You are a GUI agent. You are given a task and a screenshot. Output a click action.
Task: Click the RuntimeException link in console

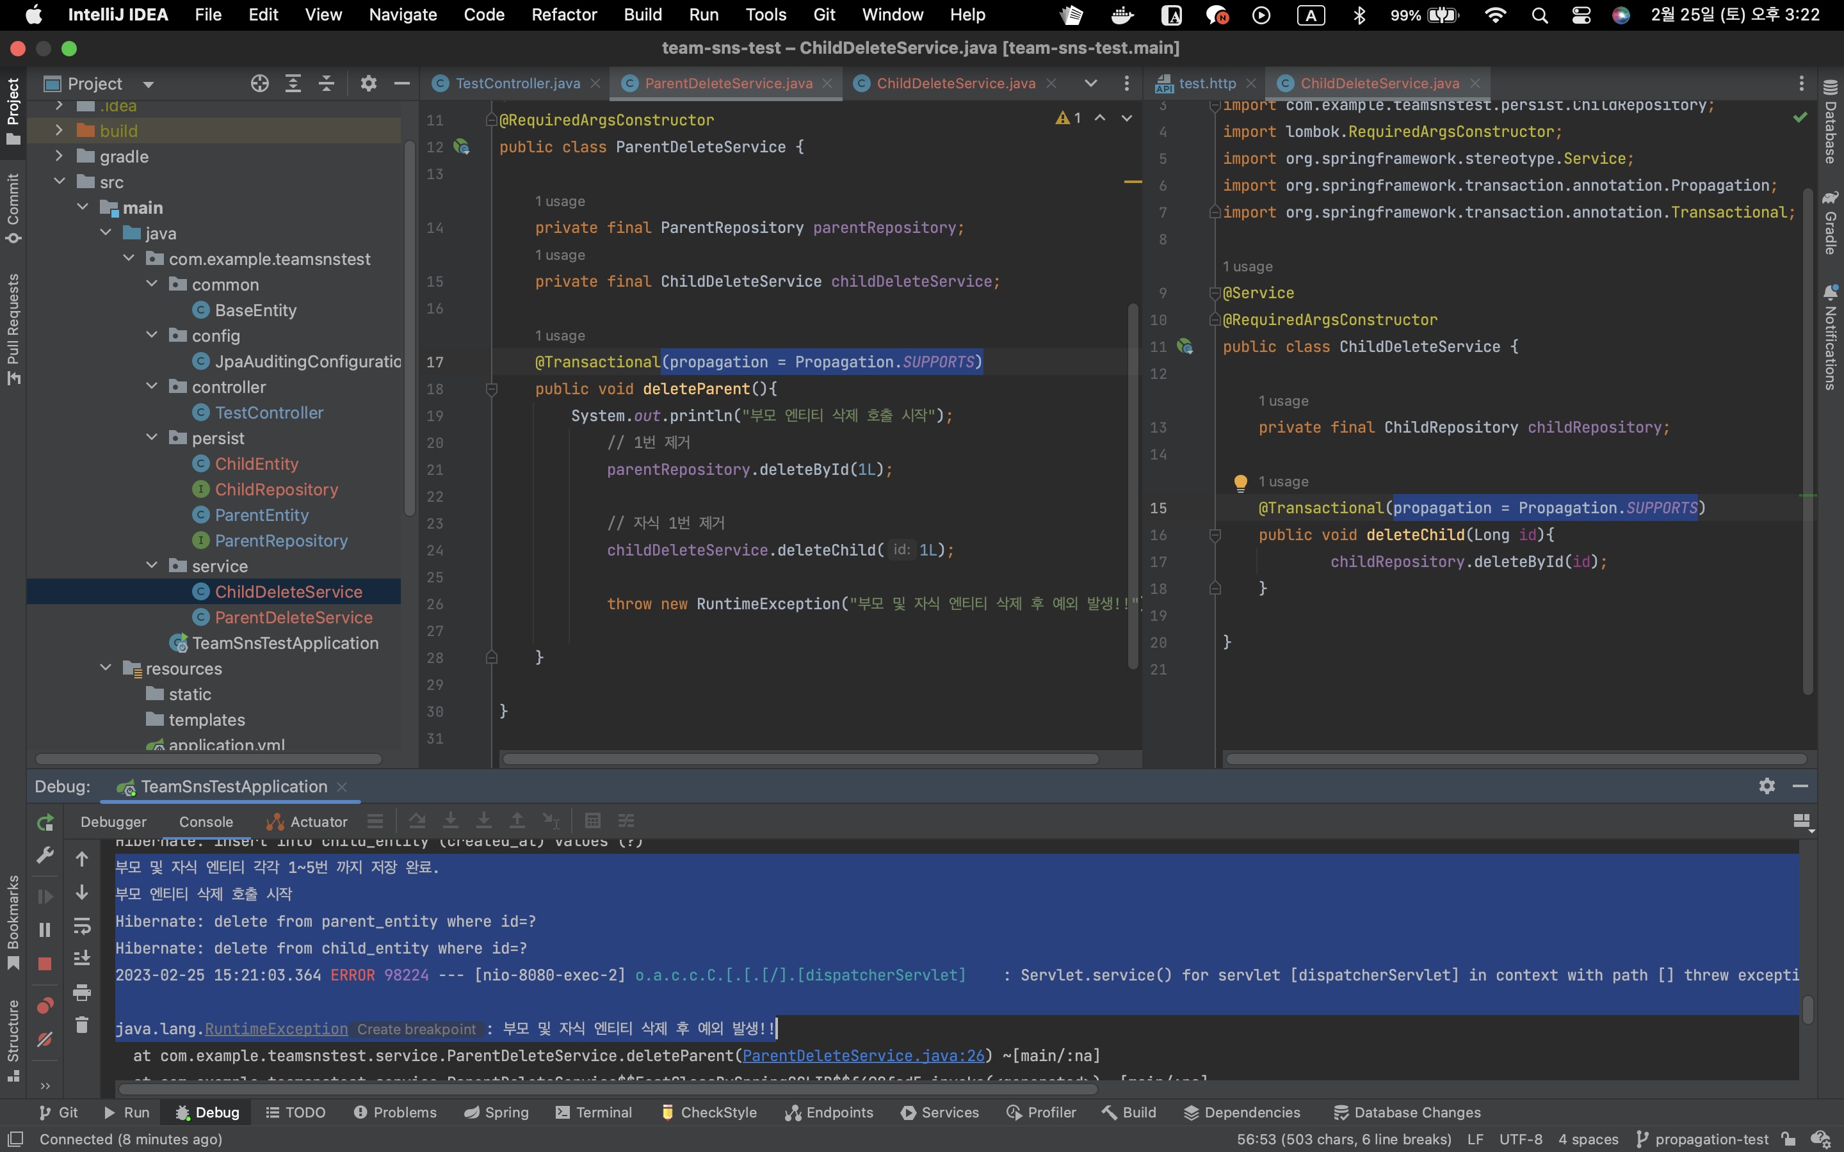tap(276, 1028)
